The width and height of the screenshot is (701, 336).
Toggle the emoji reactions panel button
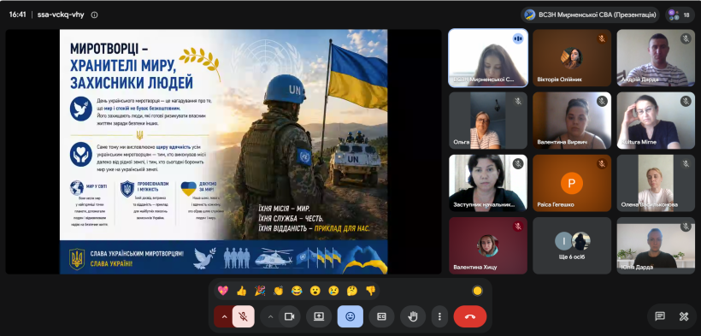coord(350,316)
